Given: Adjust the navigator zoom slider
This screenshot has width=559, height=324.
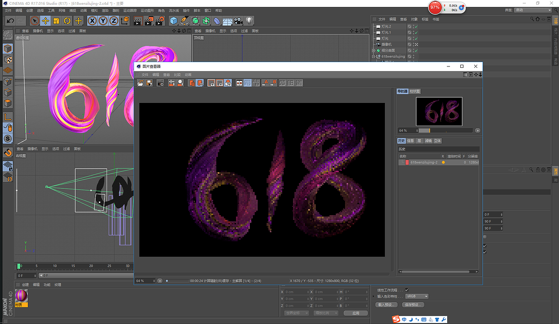Looking at the screenshot, I should 445,130.
